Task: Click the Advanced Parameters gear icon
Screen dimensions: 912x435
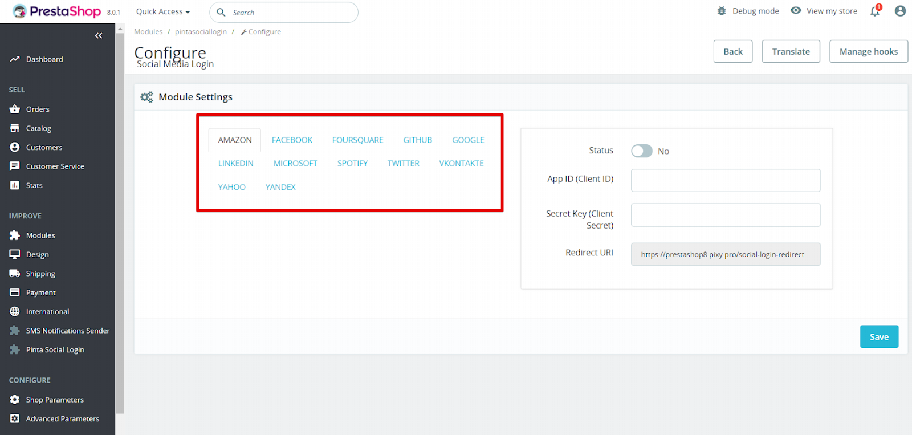Action: (x=15, y=419)
